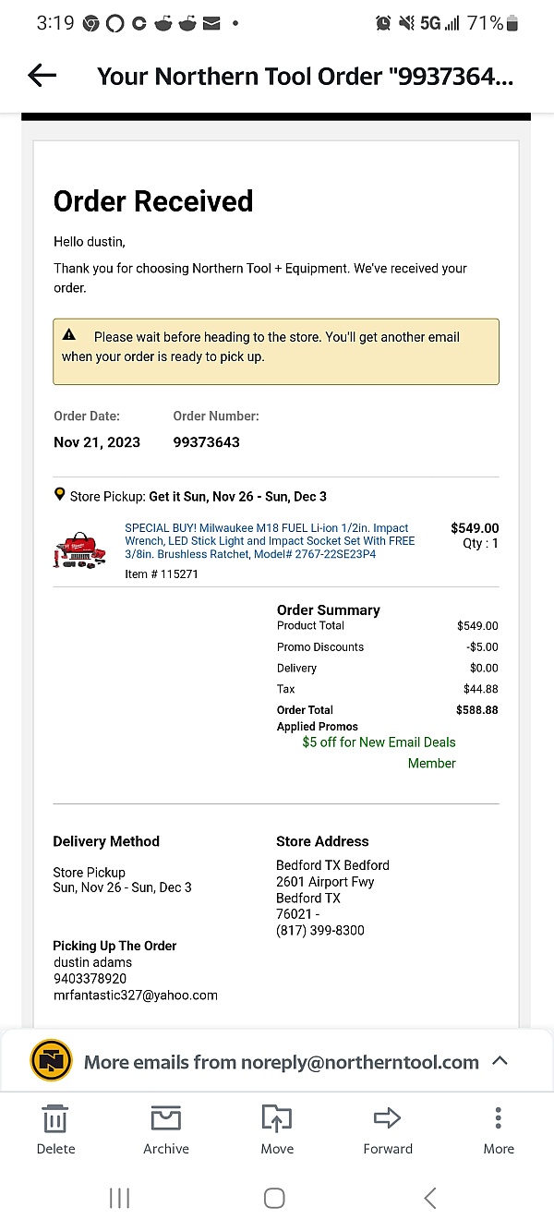Tap the store pickup location pin
554x1231 pixels.
(x=60, y=495)
